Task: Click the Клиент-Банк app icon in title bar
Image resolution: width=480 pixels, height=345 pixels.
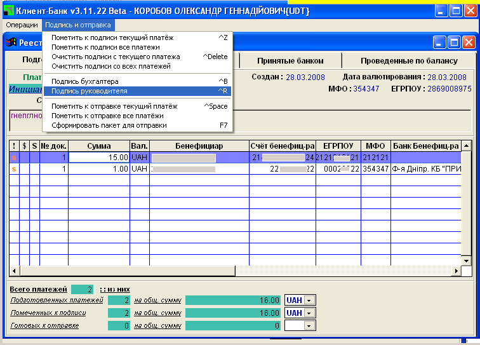Action: click(x=10, y=11)
